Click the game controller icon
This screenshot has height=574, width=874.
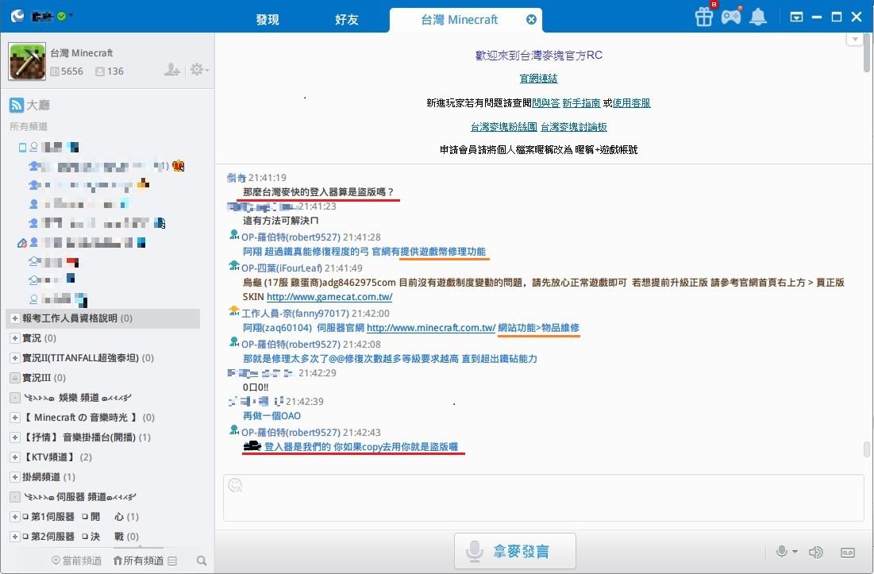(x=730, y=17)
